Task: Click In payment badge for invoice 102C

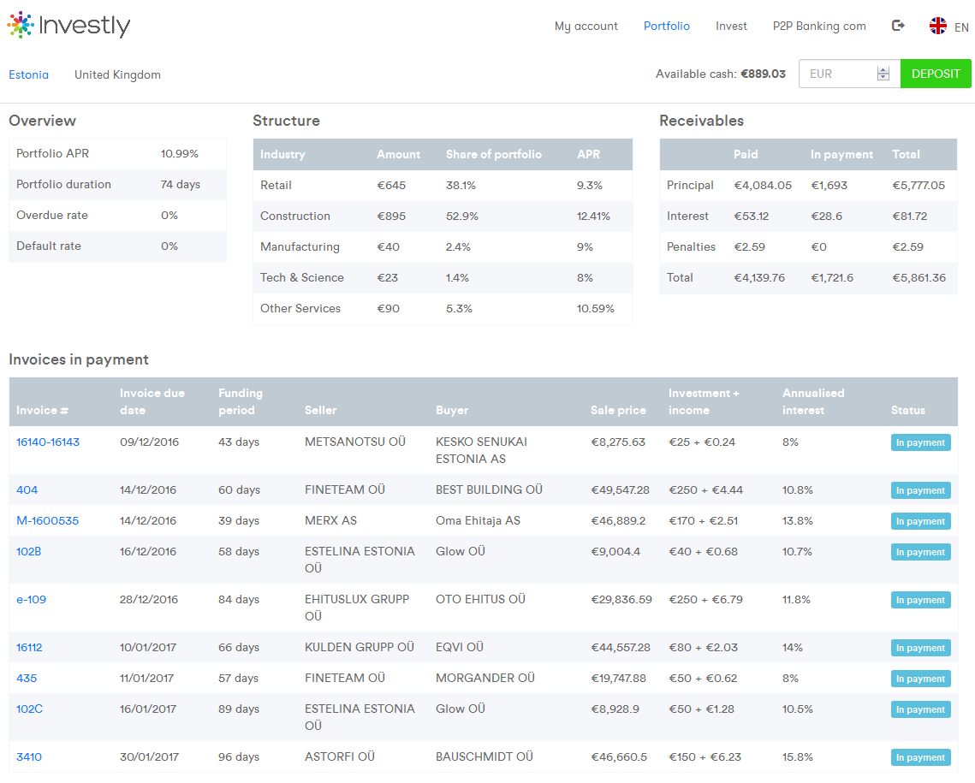Action: point(920,709)
